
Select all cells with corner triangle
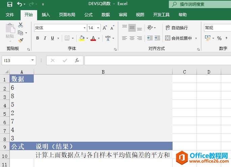point(7,72)
